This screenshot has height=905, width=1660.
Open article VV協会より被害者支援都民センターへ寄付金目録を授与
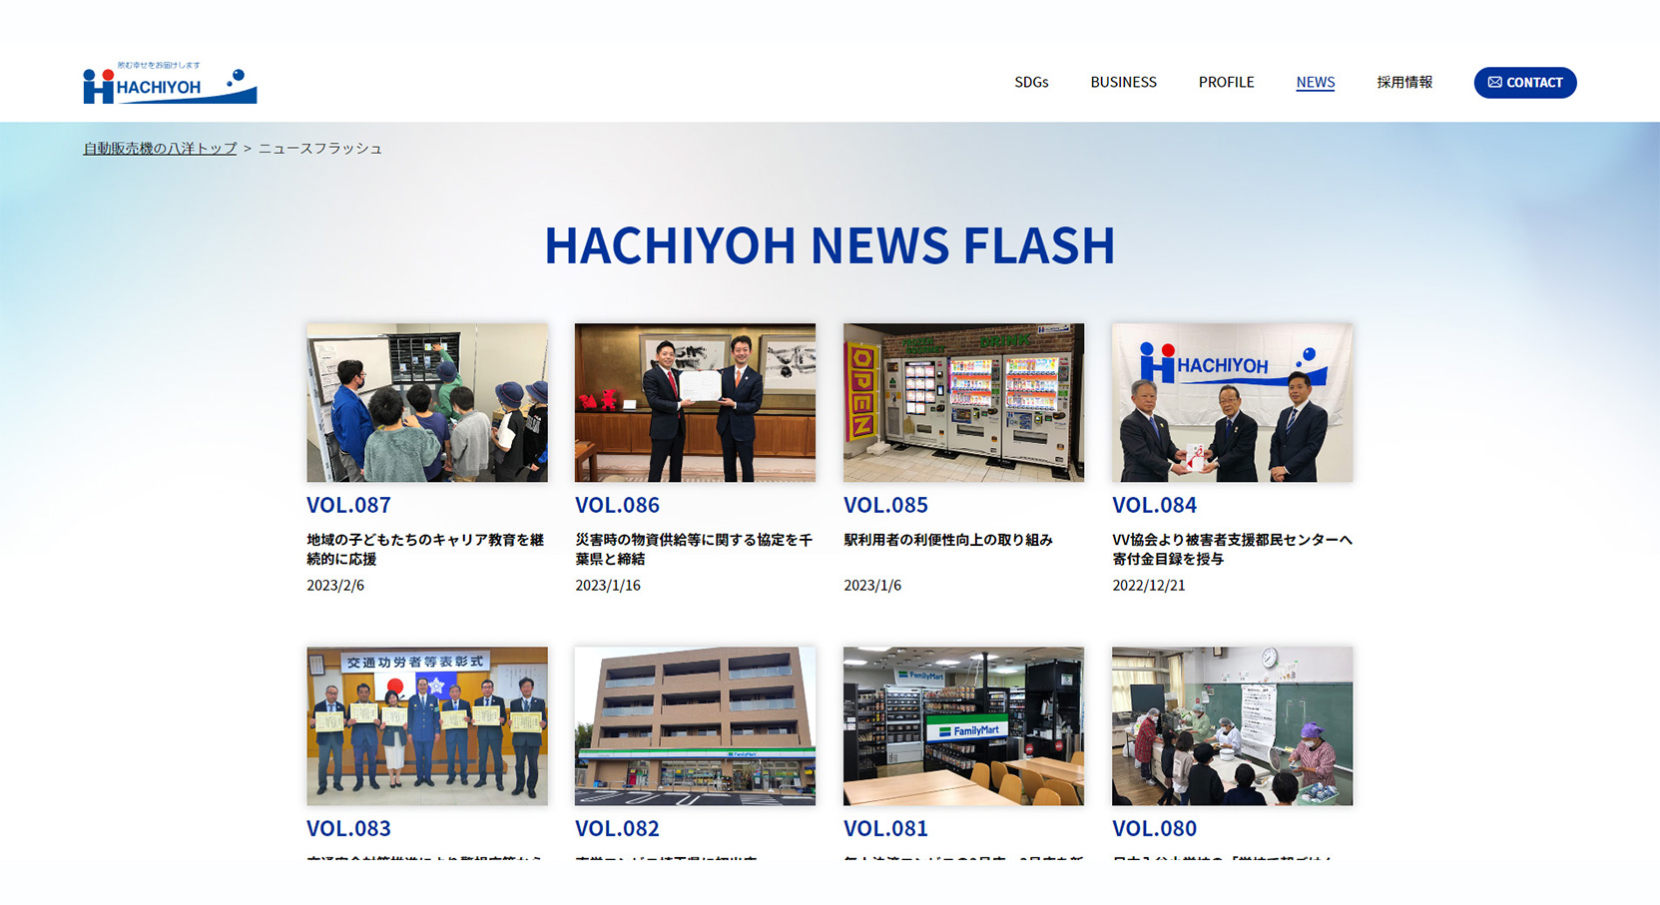click(x=1232, y=549)
